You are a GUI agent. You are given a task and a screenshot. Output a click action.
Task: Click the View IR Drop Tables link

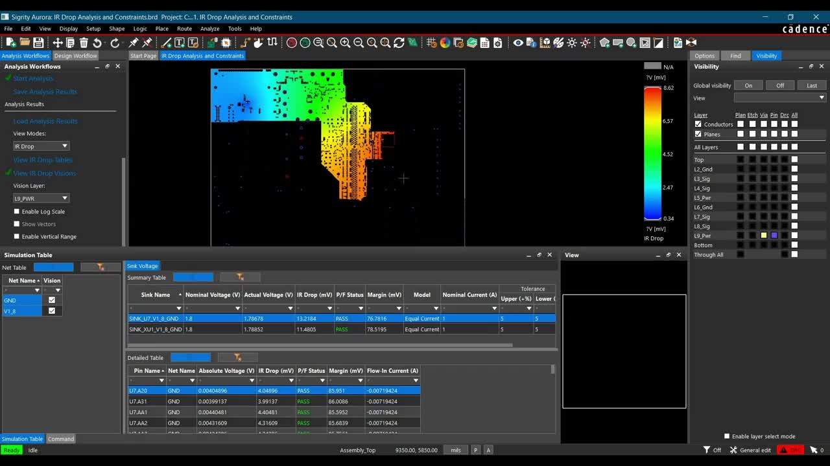coord(43,160)
